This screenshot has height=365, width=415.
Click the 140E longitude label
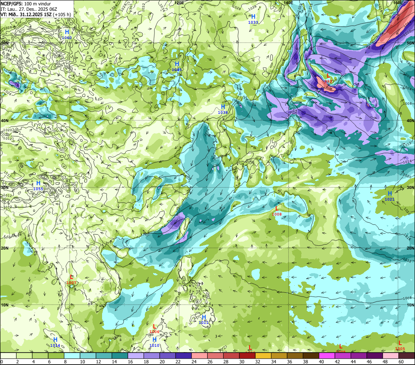pyautogui.click(x=288, y=2)
